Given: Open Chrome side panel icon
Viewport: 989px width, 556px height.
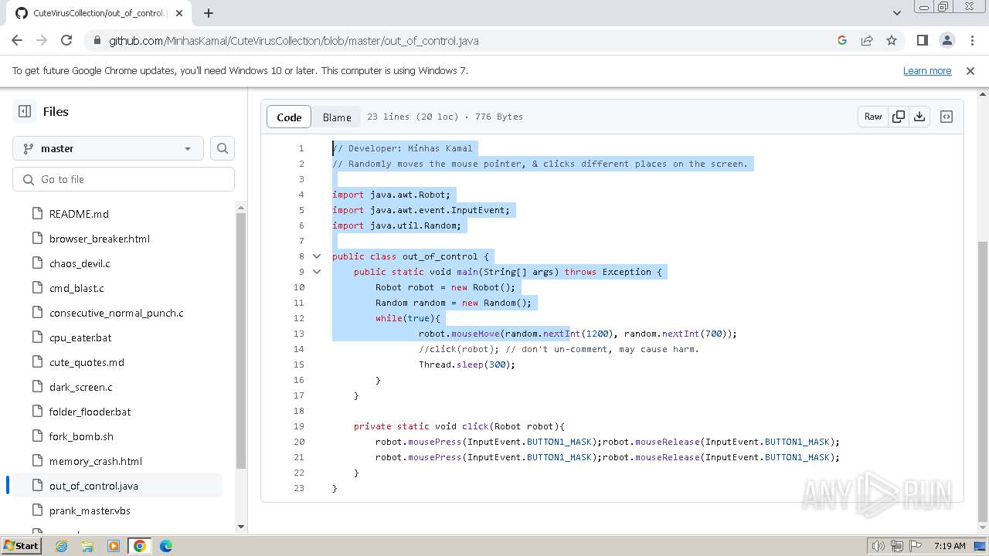Looking at the screenshot, I should tap(923, 40).
